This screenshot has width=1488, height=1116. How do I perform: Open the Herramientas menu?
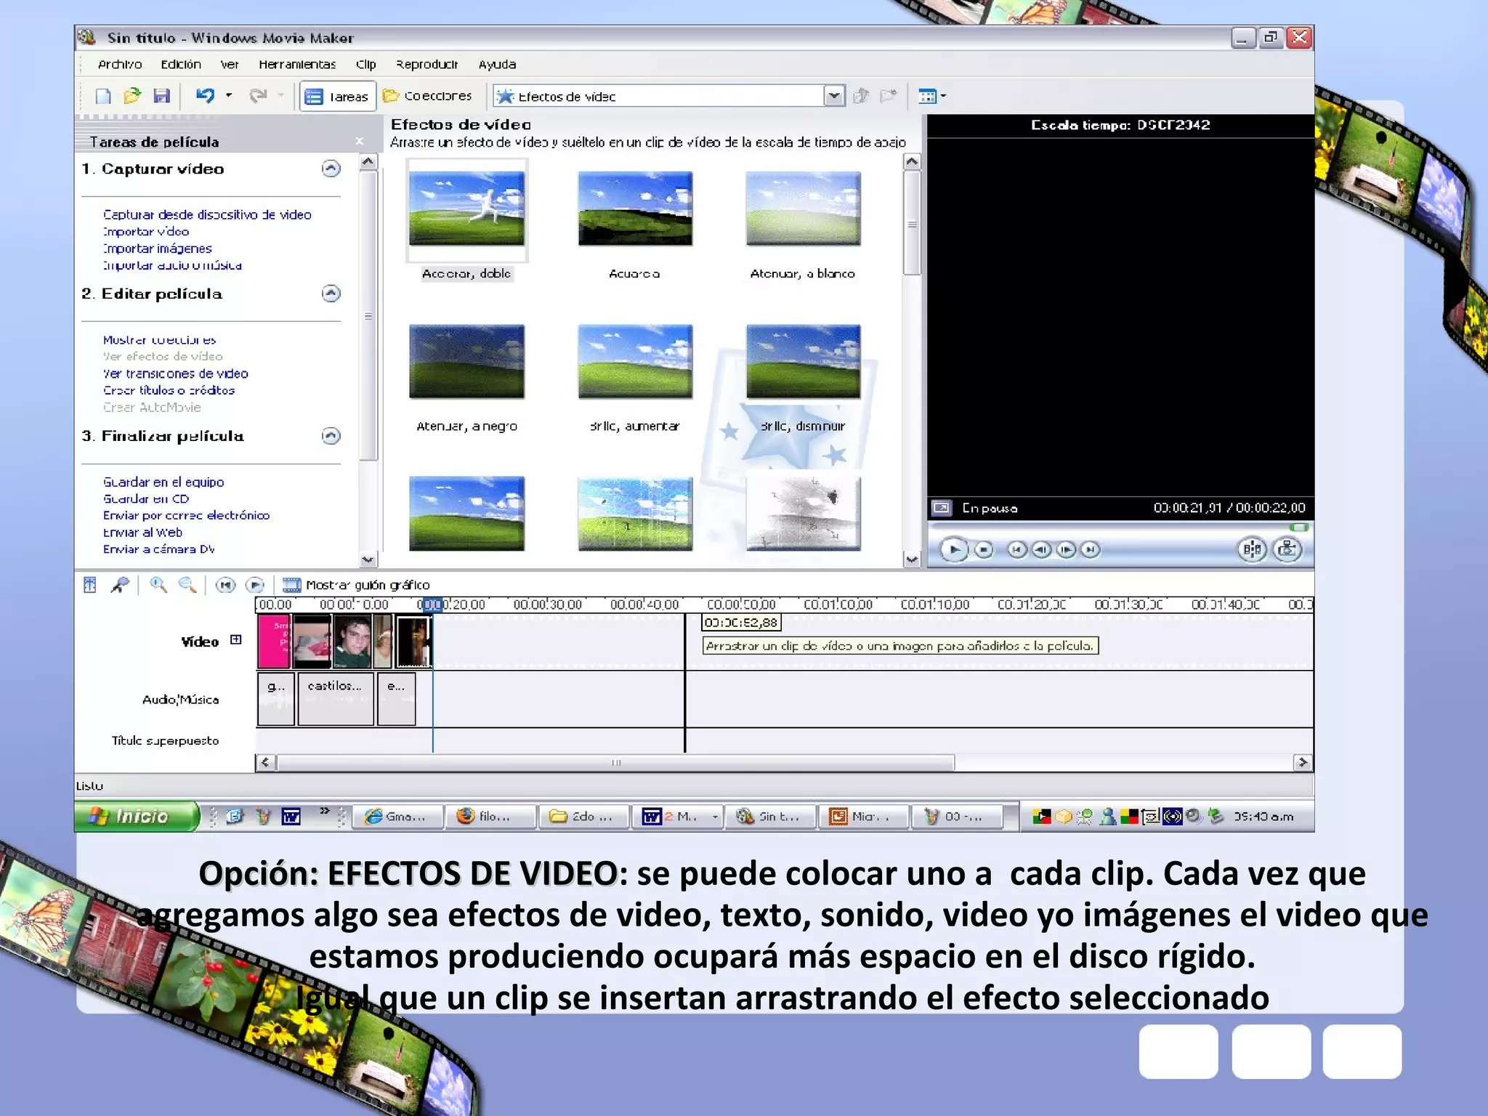[297, 65]
